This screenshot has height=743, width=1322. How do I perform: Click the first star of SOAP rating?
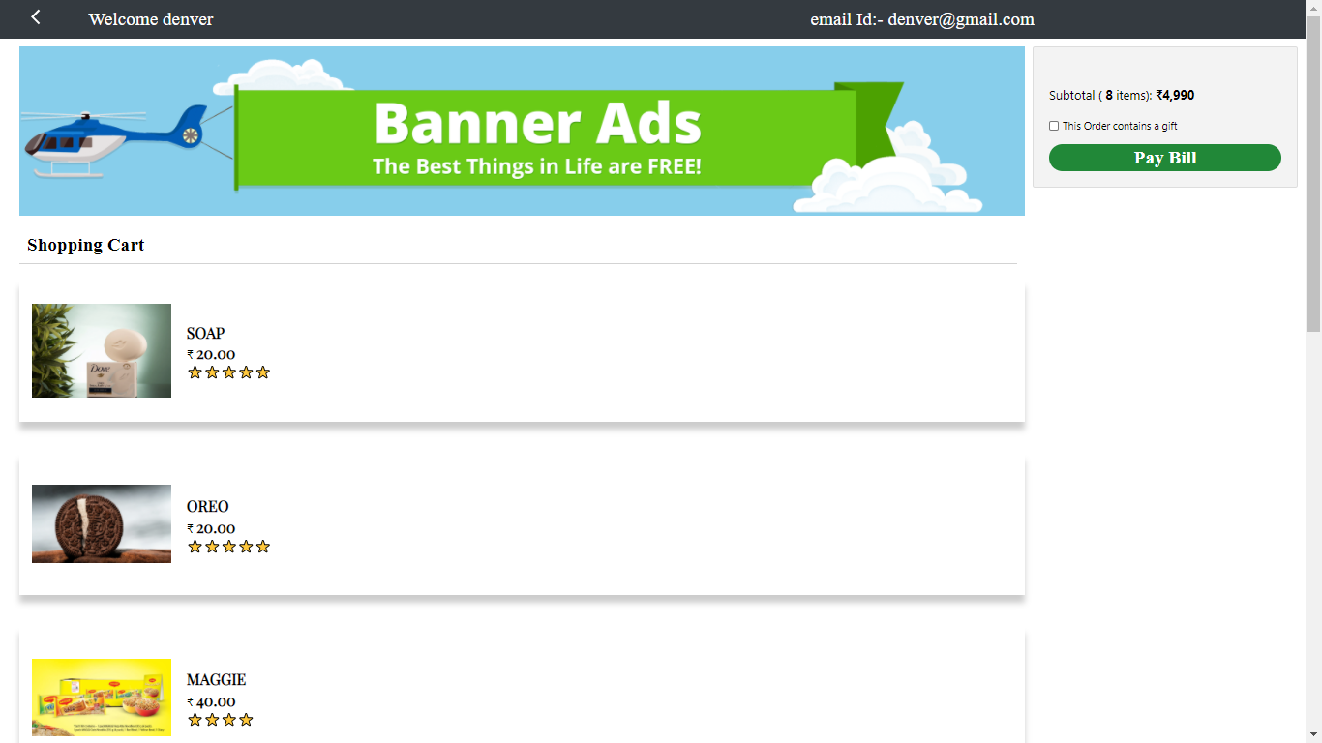(195, 372)
